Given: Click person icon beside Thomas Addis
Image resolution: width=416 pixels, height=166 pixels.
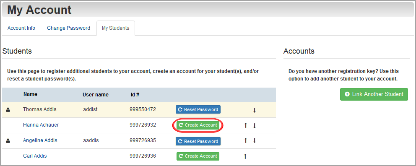Looking at the screenshot, I should [x=8, y=109].
